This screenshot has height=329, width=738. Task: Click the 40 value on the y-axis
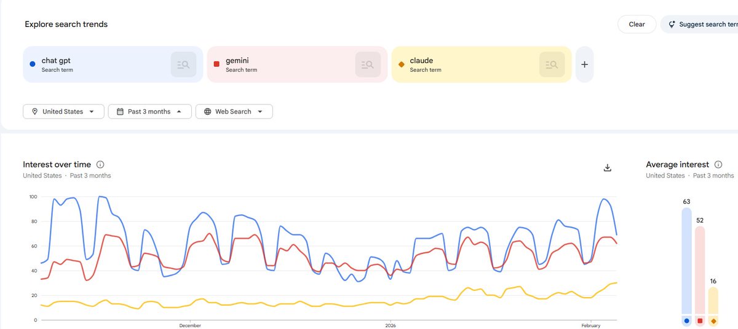tap(34, 271)
